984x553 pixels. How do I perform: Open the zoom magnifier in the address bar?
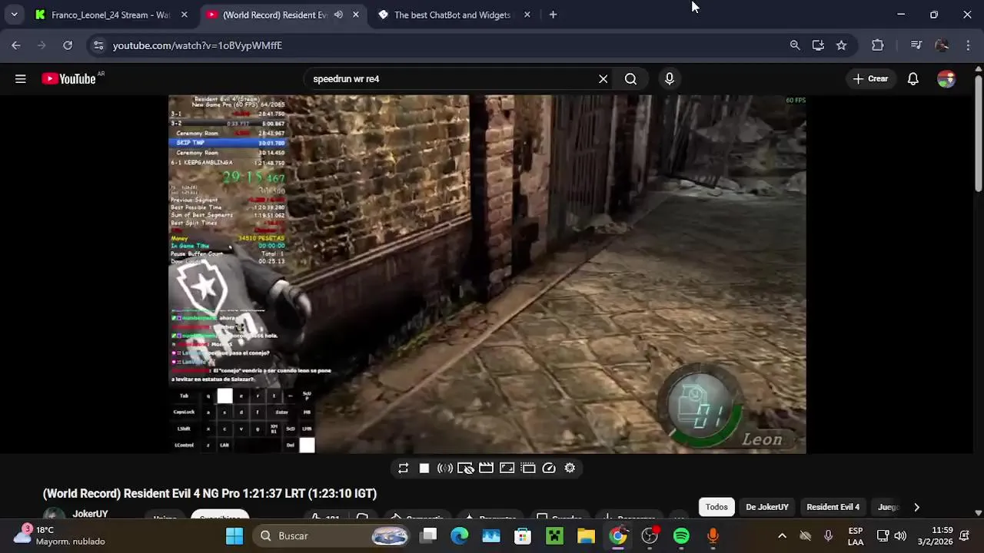pyautogui.click(x=795, y=45)
